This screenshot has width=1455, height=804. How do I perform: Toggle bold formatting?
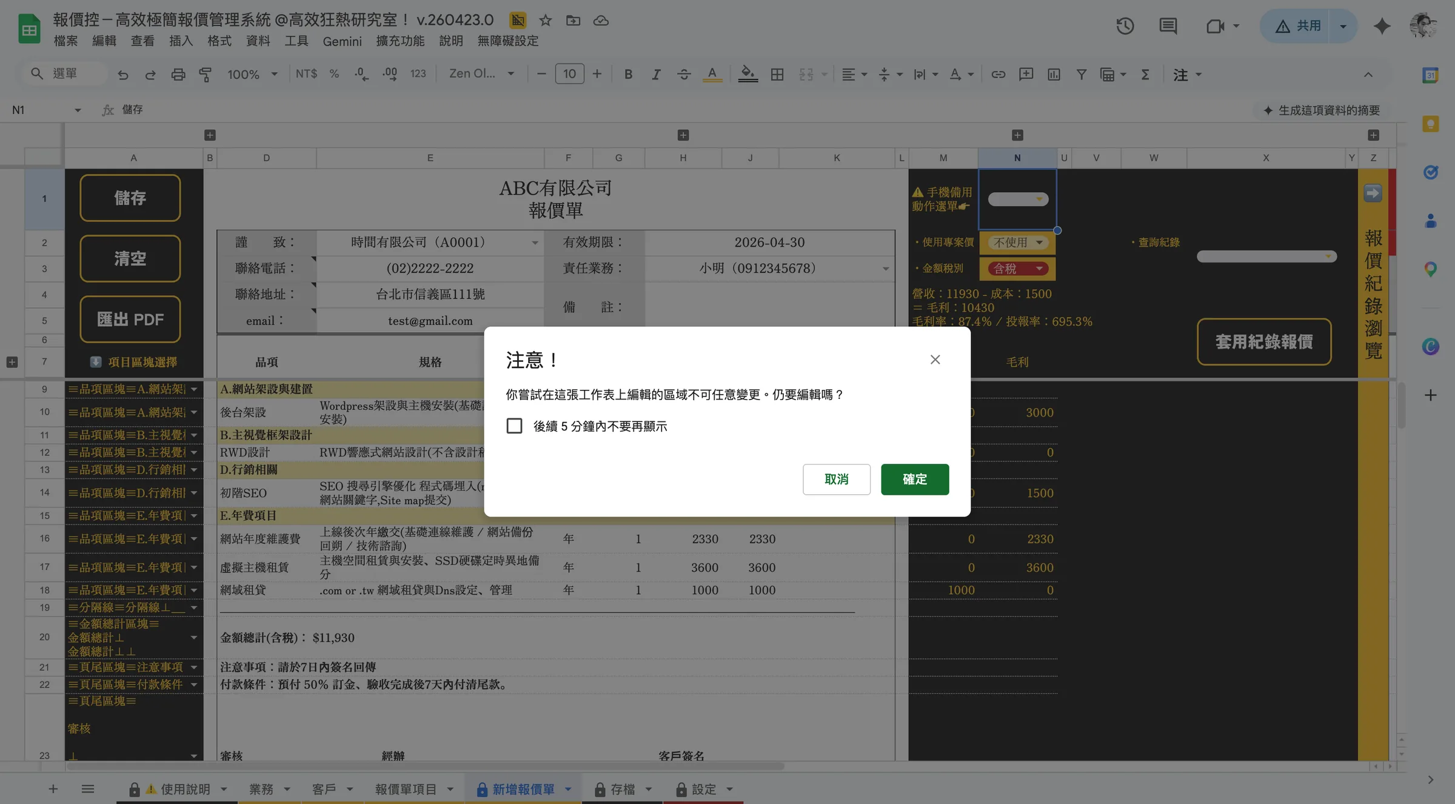click(629, 74)
